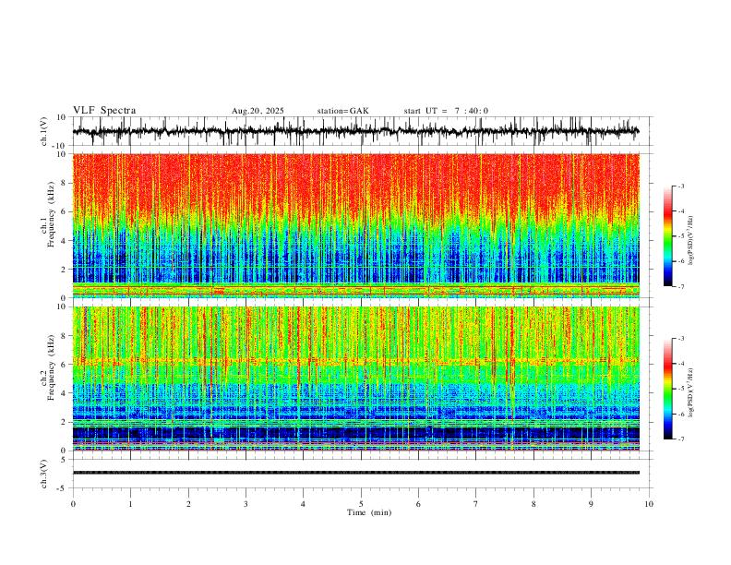Click the ch.2 spectrogram color bar
This screenshot has height=565, width=731.
pos(667,389)
